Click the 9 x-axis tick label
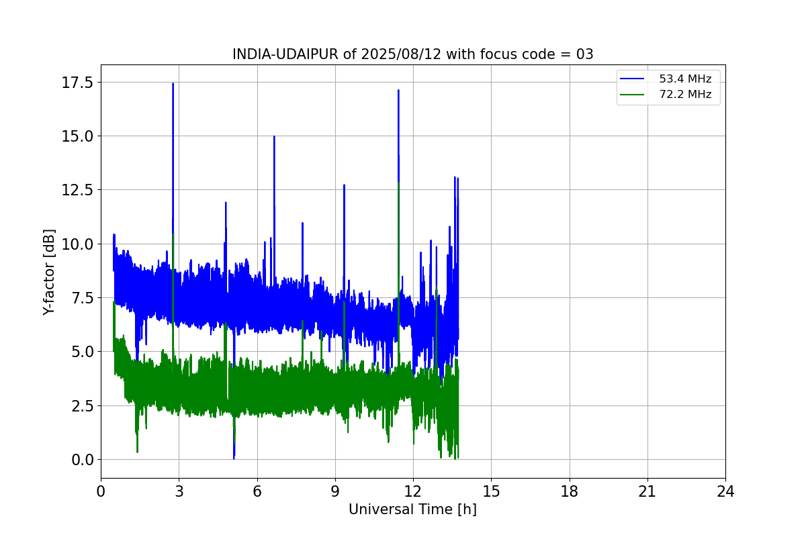Viewport: 806px width, 537px height. pos(335,491)
